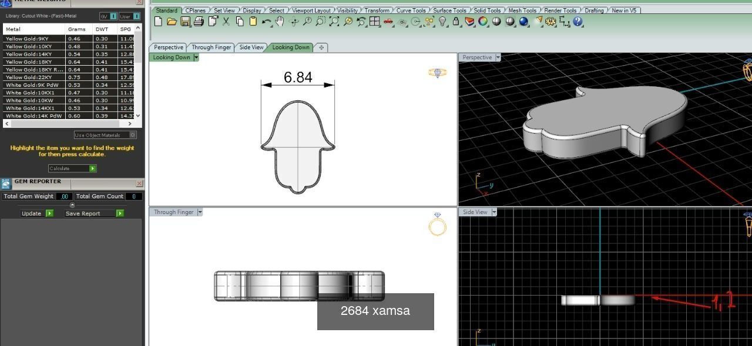The image size is (752, 346).
Task: Open the Layers panel icon
Action: point(469,22)
